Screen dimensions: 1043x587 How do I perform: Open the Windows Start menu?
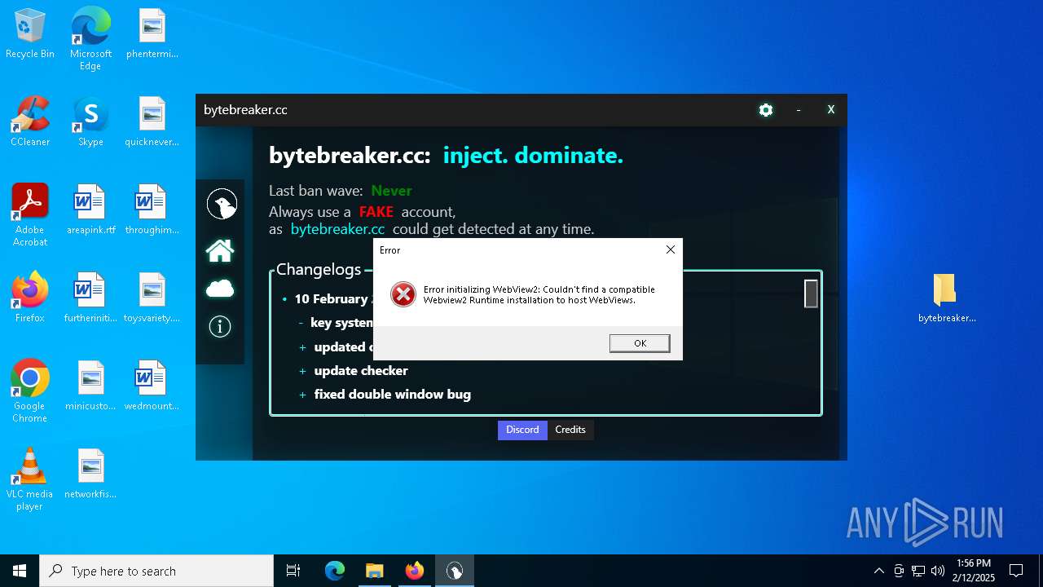[x=20, y=571]
